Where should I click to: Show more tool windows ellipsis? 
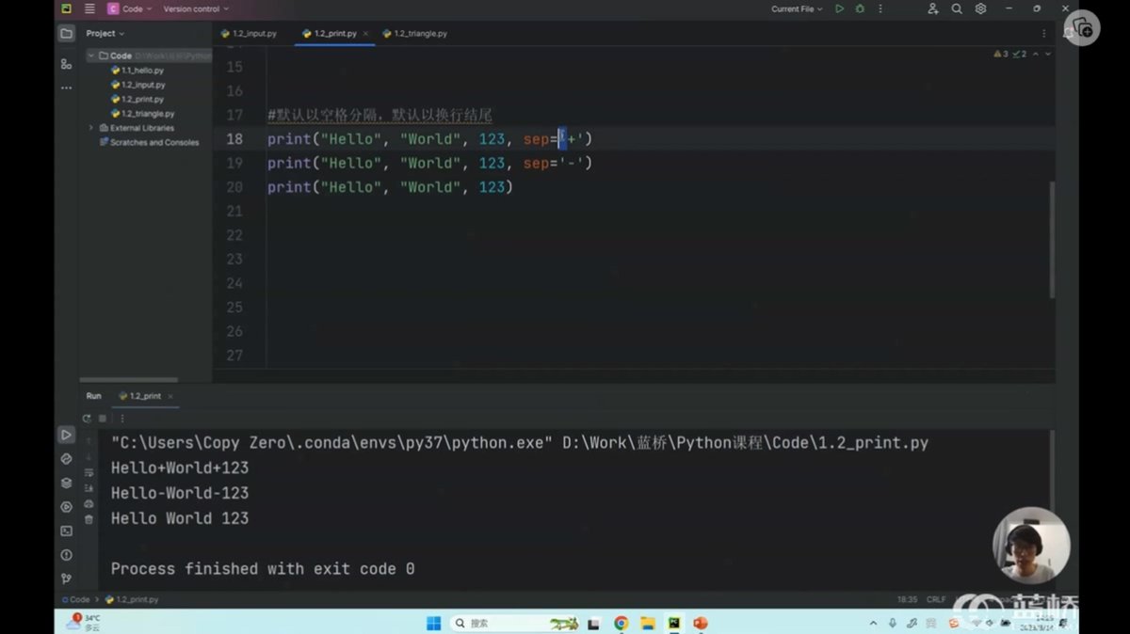pos(66,87)
